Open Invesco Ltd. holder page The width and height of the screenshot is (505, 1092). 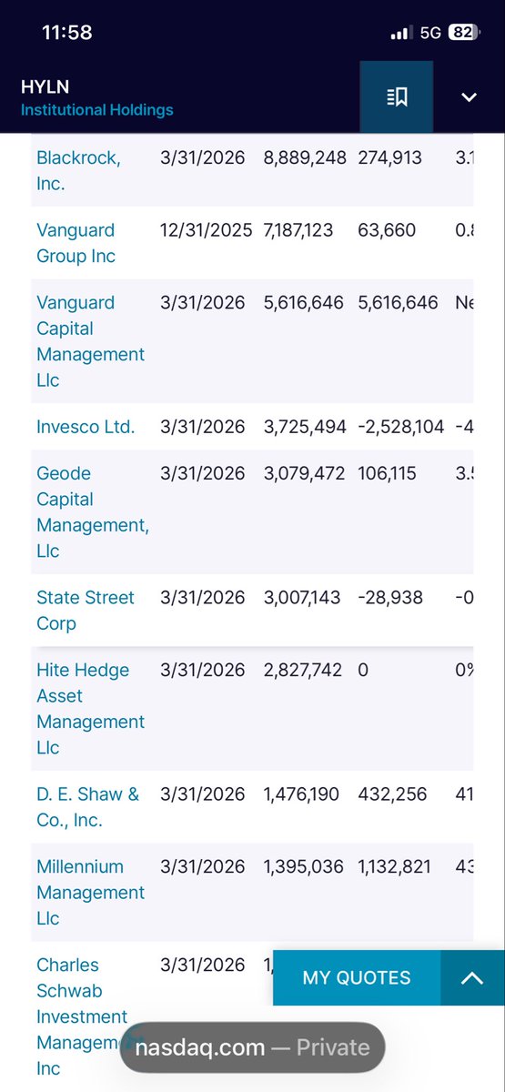[86, 426]
